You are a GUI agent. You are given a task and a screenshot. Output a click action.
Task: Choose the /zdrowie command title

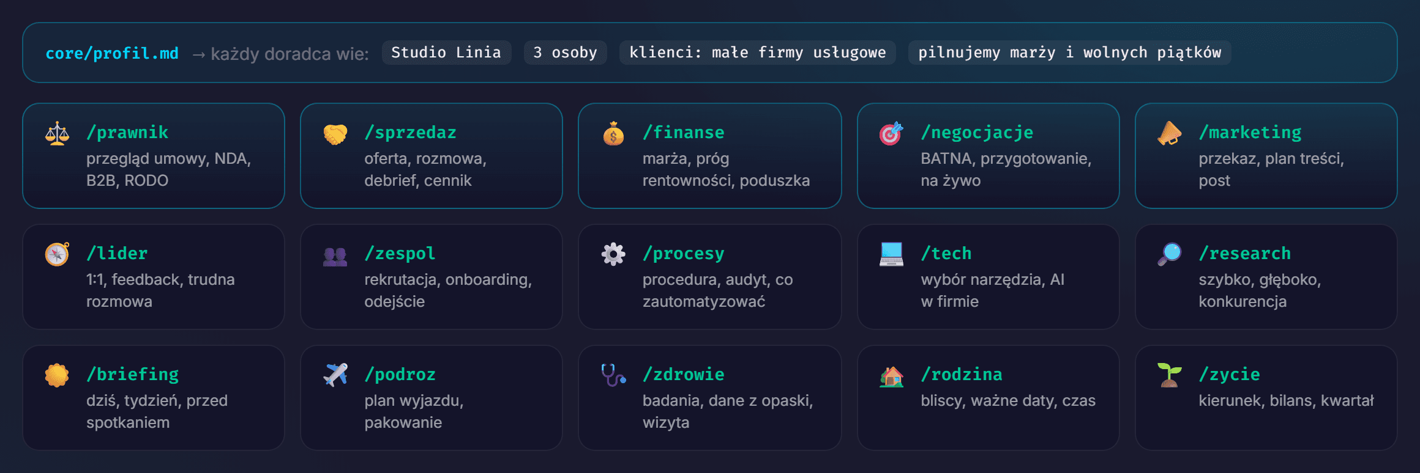click(684, 374)
